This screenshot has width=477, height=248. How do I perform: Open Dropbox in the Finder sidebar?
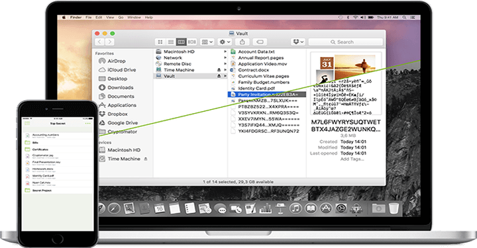point(113,114)
